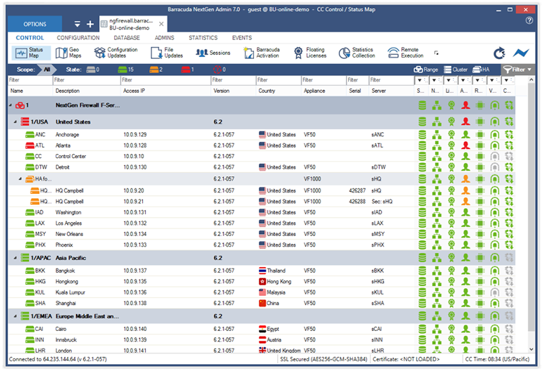Click grey VPN icon in Kuala Lumpur row
The height and width of the screenshot is (371, 542).
[495, 292]
